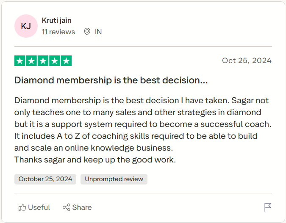The height and width of the screenshot is (223, 286).
Task: Click the third green rating star
Action: [x=43, y=61]
